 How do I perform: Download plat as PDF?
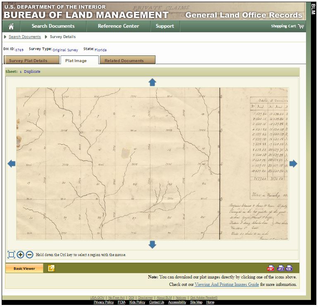pos(271,268)
